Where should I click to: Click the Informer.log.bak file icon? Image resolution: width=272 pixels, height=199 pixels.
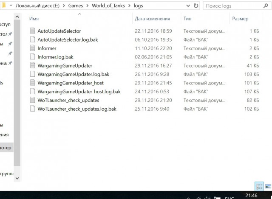[x=32, y=57]
